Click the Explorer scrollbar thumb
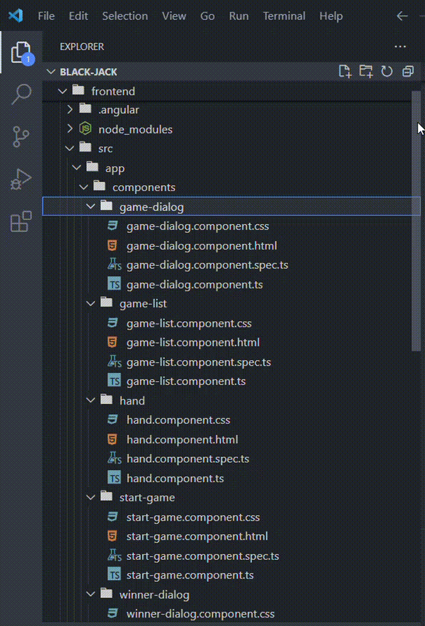 click(418, 219)
